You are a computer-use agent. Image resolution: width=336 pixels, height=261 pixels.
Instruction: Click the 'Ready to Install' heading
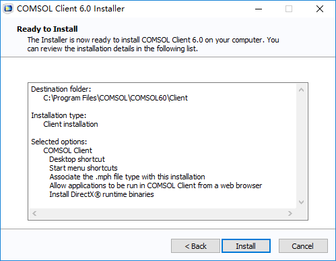point(47,29)
